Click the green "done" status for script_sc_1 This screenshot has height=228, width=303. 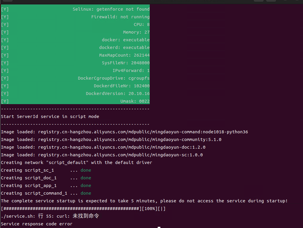click(x=86, y=170)
